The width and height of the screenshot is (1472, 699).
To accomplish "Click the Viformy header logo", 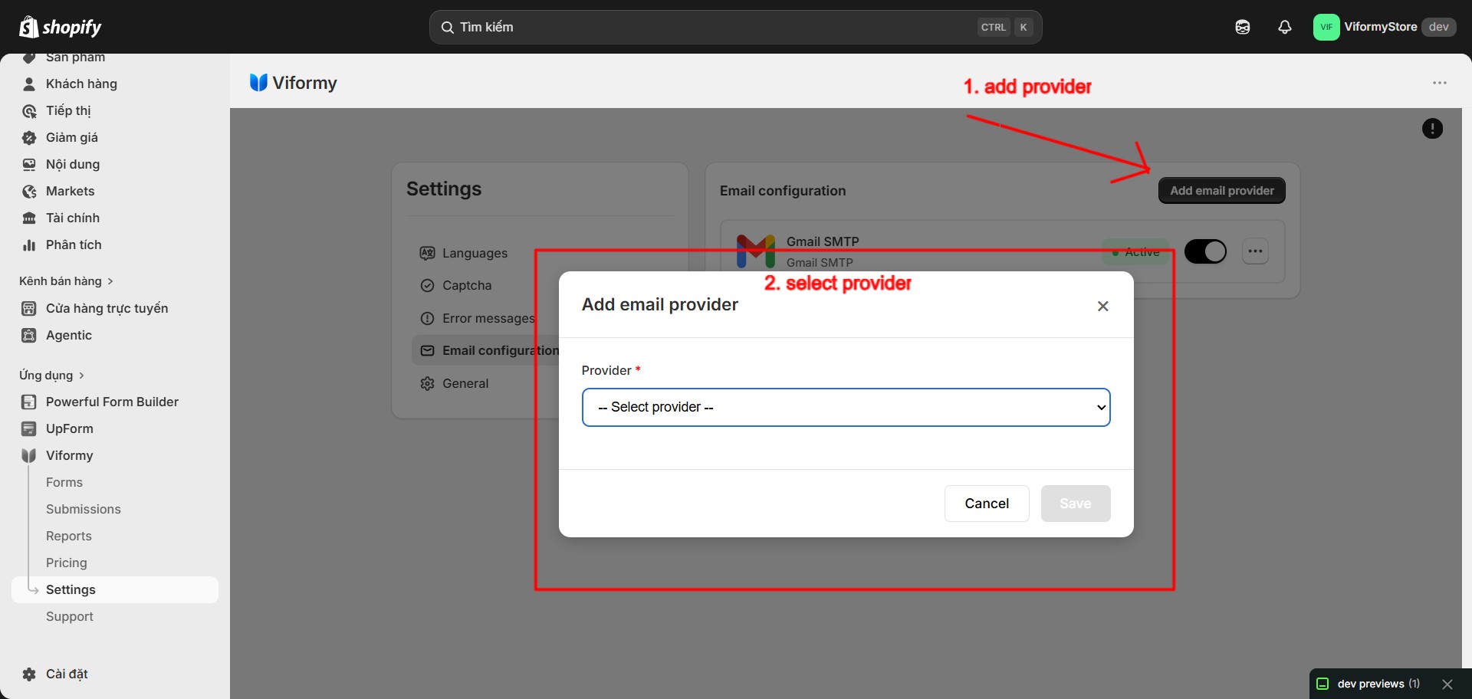I will [x=258, y=83].
